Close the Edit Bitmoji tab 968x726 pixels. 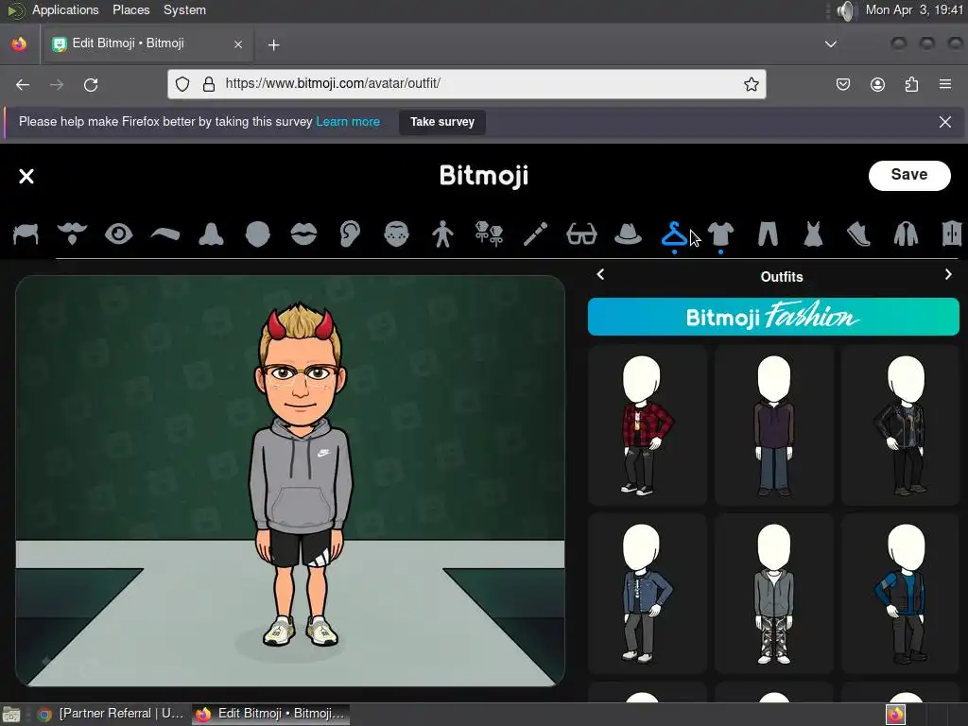(237, 44)
